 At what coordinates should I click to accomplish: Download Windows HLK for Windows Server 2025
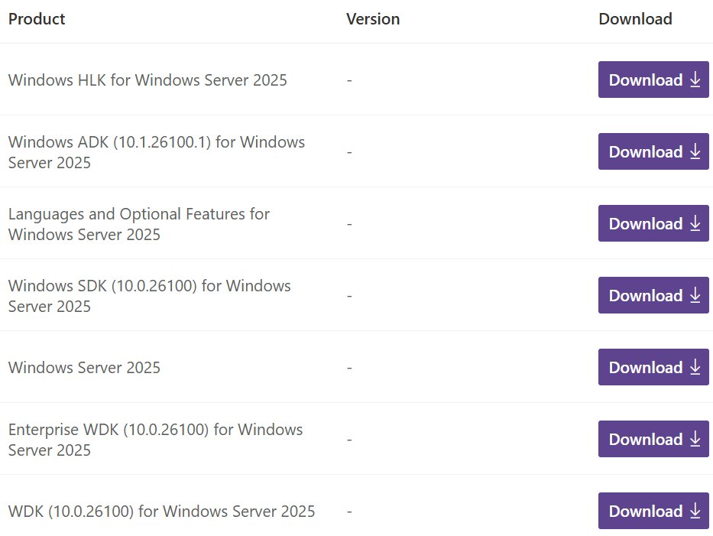pyautogui.click(x=653, y=80)
